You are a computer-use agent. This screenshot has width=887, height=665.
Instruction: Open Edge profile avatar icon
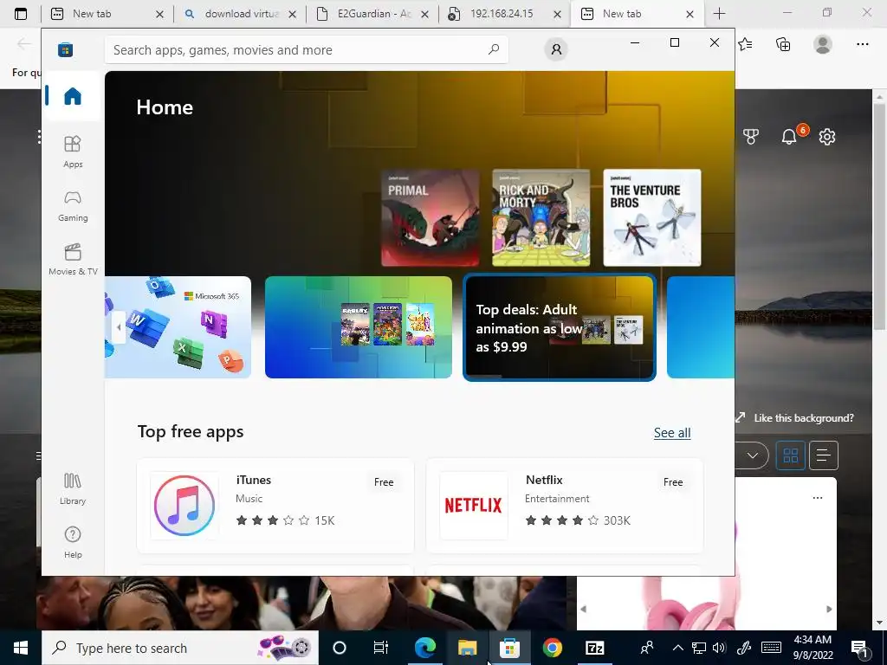pos(823,44)
